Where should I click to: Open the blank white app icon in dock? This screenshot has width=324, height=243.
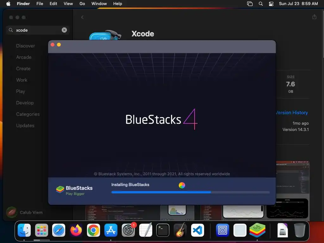click(240, 230)
